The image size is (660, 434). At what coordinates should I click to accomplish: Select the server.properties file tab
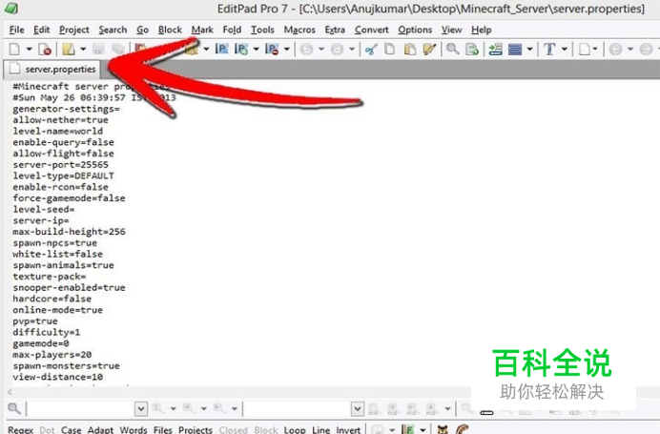[x=52, y=69]
